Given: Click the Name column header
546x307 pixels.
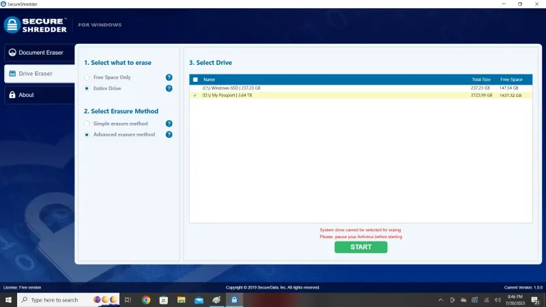Looking at the screenshot, I should tap(210, 80).
